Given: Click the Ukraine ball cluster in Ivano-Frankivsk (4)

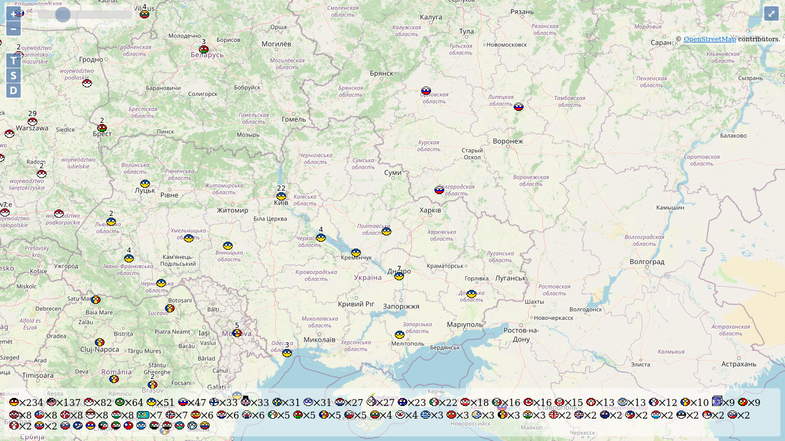Looking at the screenshot, I should (x=129, y=258).
